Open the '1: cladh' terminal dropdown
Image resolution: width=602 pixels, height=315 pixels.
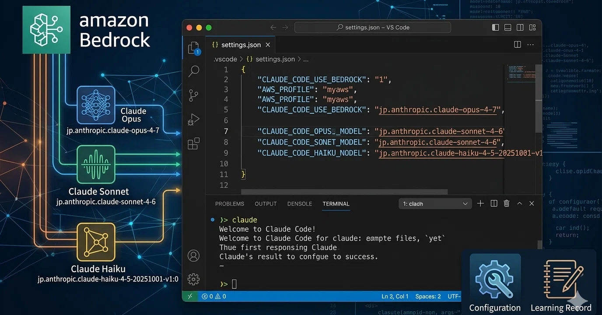(435, 204)
